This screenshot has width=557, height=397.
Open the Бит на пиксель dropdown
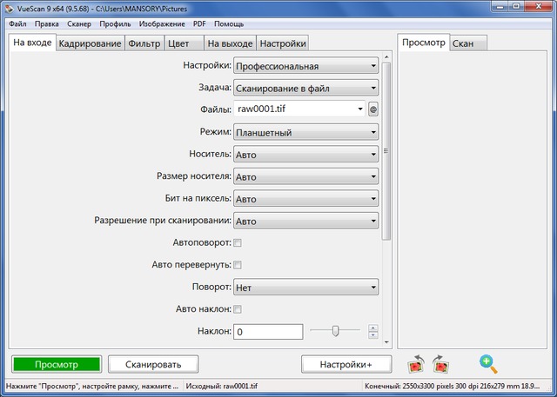coord(305,199)
